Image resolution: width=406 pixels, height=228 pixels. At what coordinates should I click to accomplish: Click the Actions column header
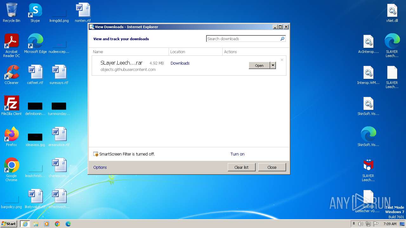(254, 52)
